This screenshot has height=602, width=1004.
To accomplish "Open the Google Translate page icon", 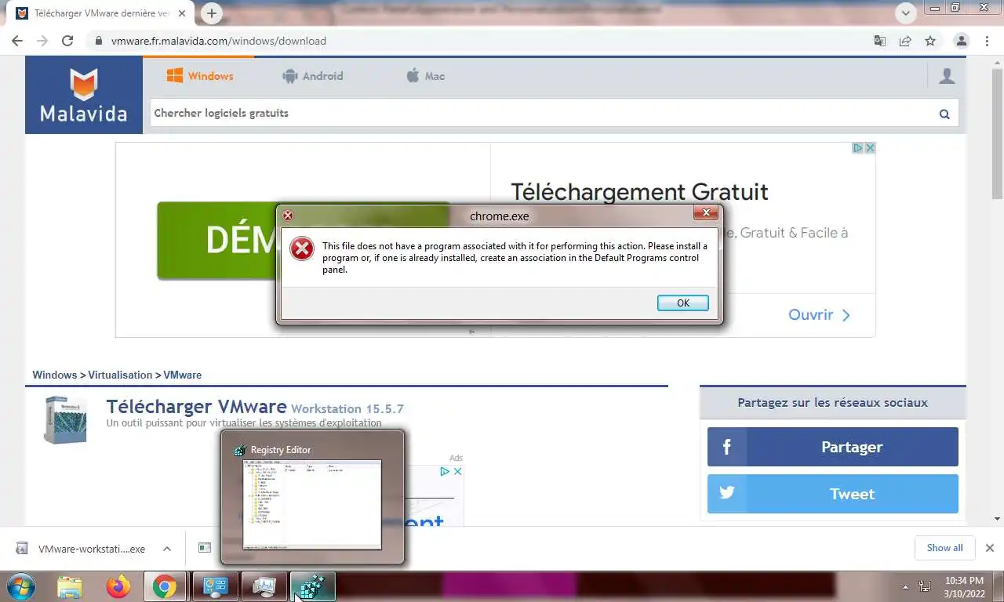I will click(x=880, y=41).
